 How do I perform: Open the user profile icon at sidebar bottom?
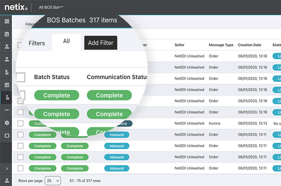click(x=7, y=180)
